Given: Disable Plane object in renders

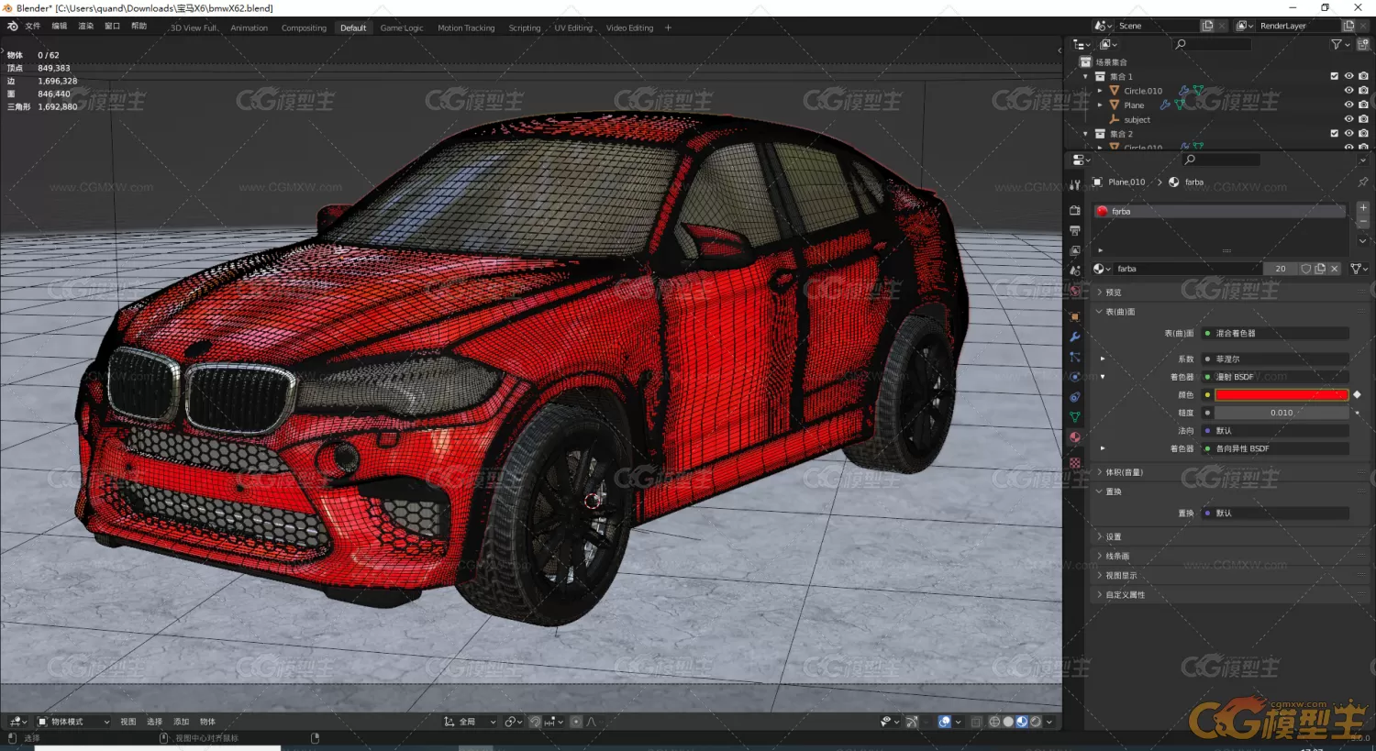Looking at the screenshot, I should coord(1363,105).
